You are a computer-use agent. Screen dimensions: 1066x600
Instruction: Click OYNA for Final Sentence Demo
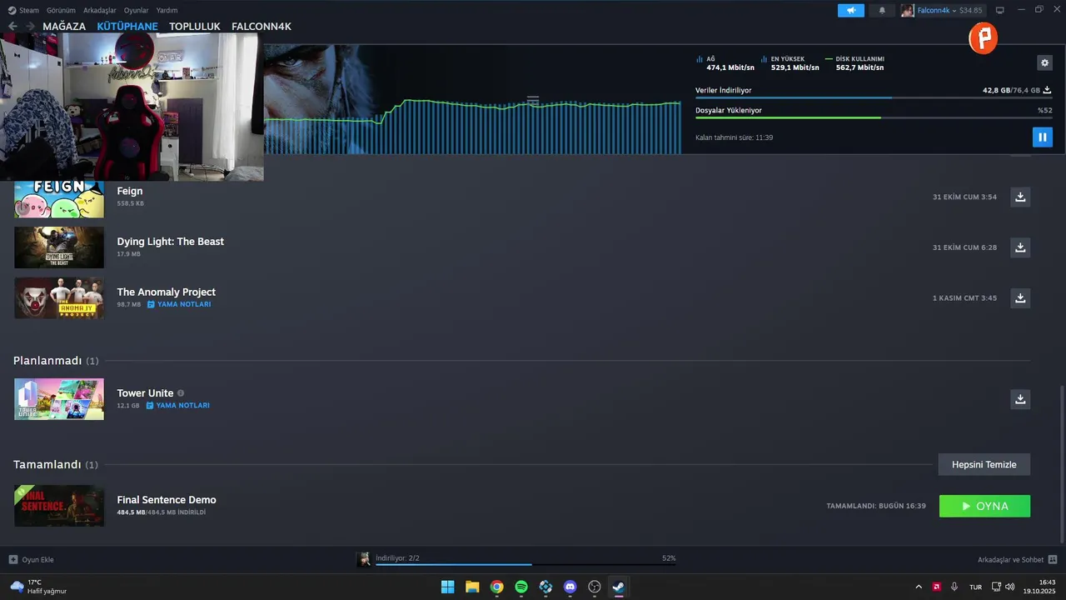tap(984, 506)
